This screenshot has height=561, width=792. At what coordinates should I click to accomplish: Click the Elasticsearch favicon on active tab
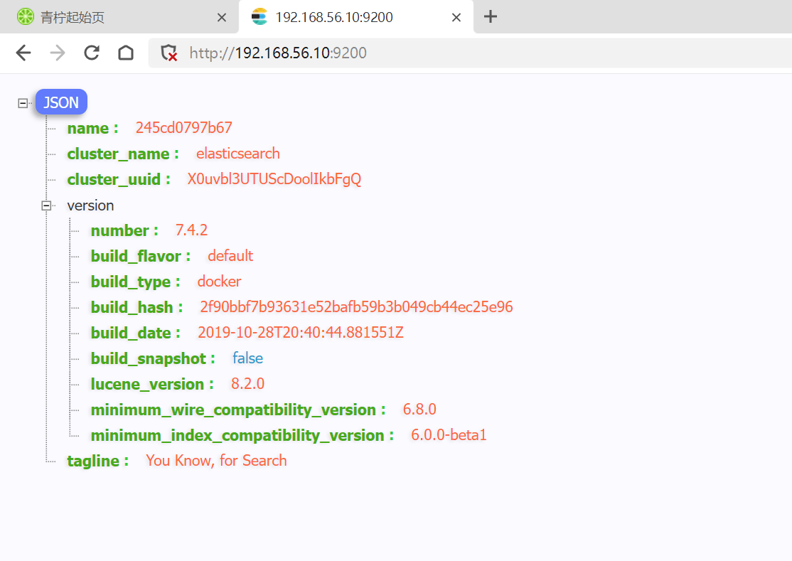259,16
